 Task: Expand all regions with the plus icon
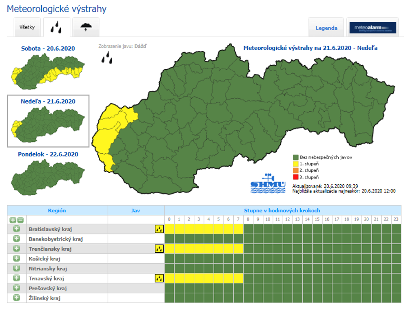(13, 220)
